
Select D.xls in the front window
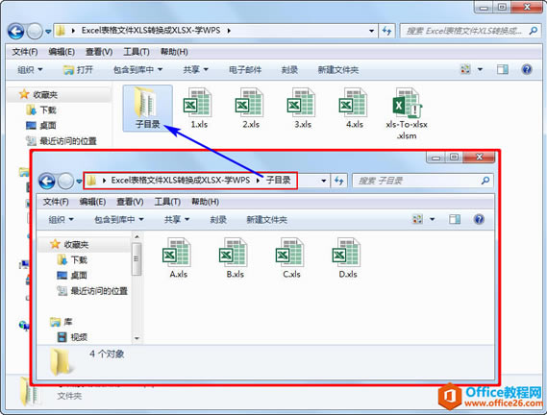tap(347, 258)
